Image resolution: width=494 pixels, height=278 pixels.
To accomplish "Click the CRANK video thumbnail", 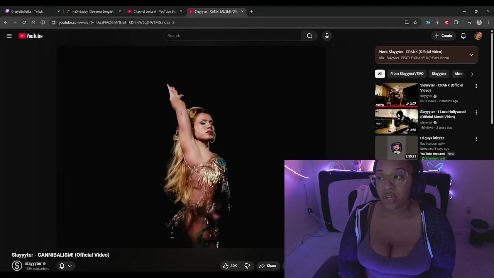I will point(396,95).
